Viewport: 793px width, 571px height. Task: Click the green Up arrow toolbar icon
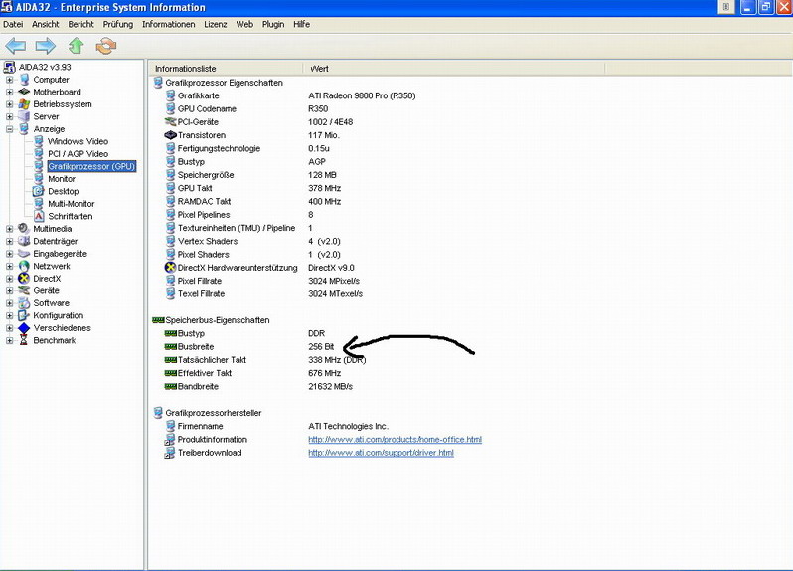click(76, 46)
